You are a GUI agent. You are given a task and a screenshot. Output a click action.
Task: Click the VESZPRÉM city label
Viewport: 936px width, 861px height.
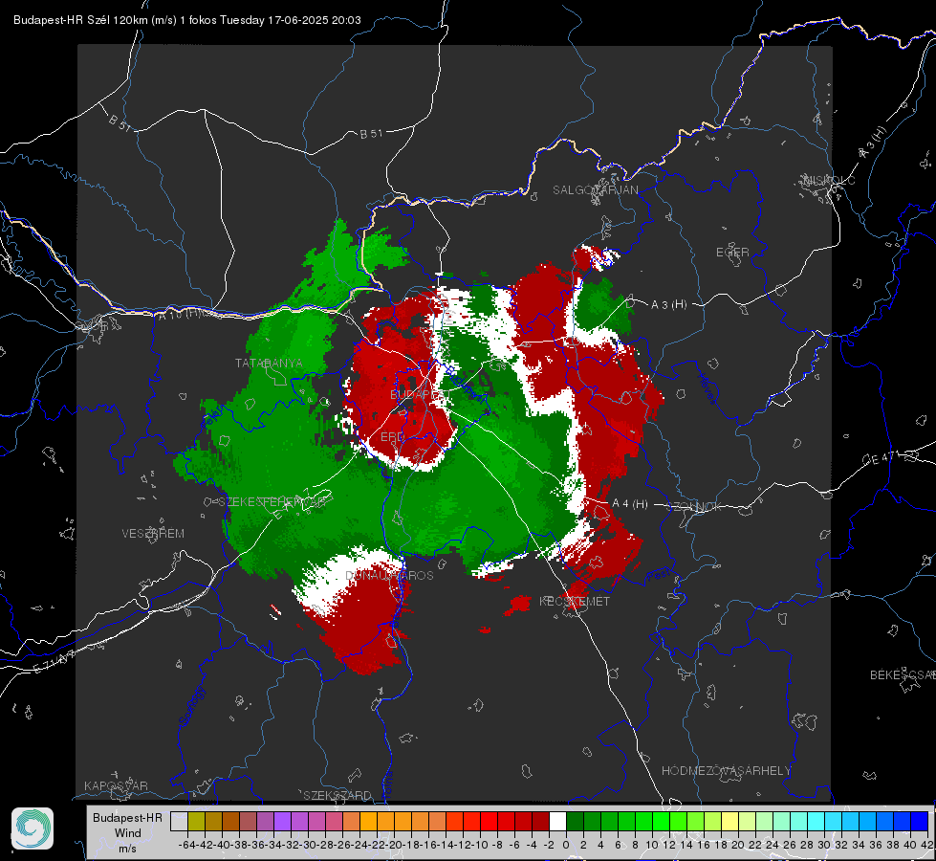(x=153, y=533)
